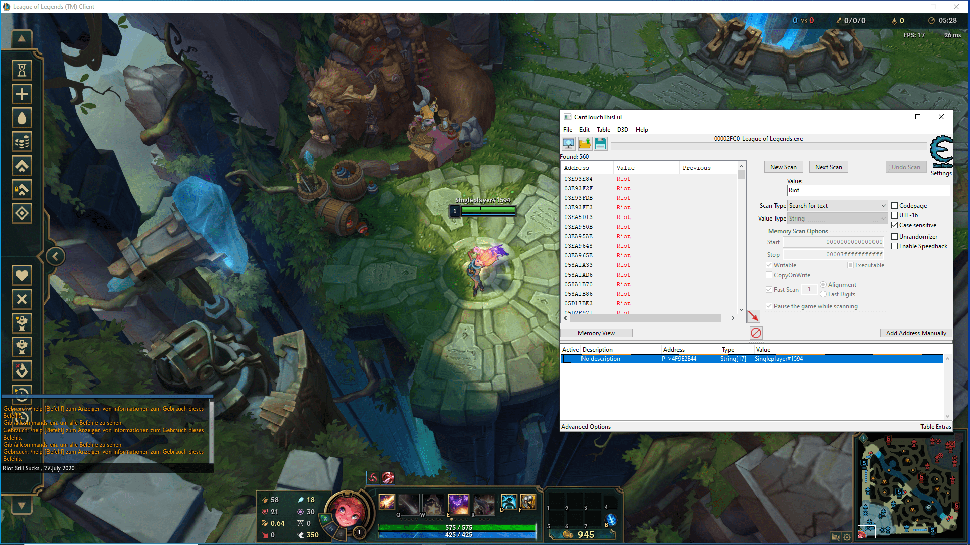Click the up arrow above practice panel
This screenshot has height=545, width=970.
22,38
